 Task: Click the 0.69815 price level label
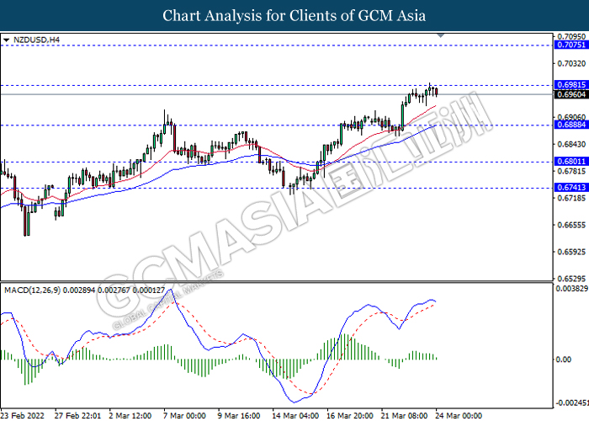pos(571,85)
